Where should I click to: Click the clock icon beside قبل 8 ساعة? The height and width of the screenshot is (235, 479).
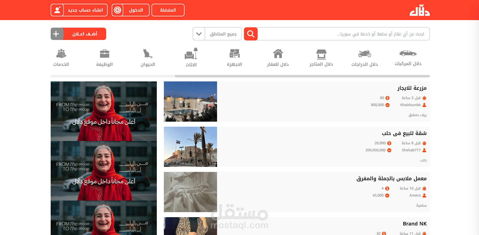pos(424,143)
